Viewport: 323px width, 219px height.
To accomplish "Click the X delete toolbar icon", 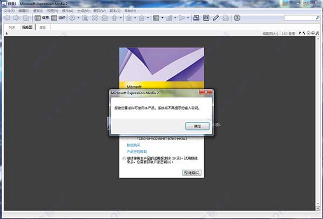I will (x=95, y=18).
